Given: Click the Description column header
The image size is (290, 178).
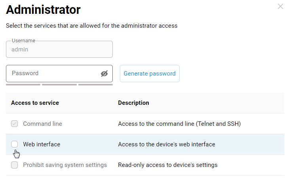Looking at the screenshot, I should click(133, 103).
